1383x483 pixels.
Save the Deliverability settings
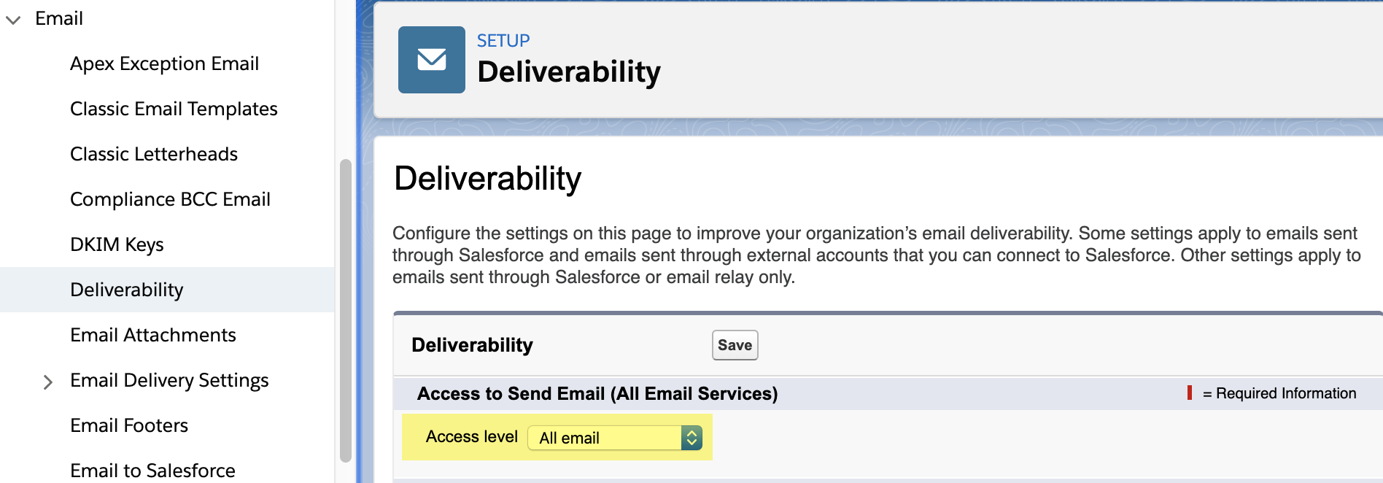point(735,345)
